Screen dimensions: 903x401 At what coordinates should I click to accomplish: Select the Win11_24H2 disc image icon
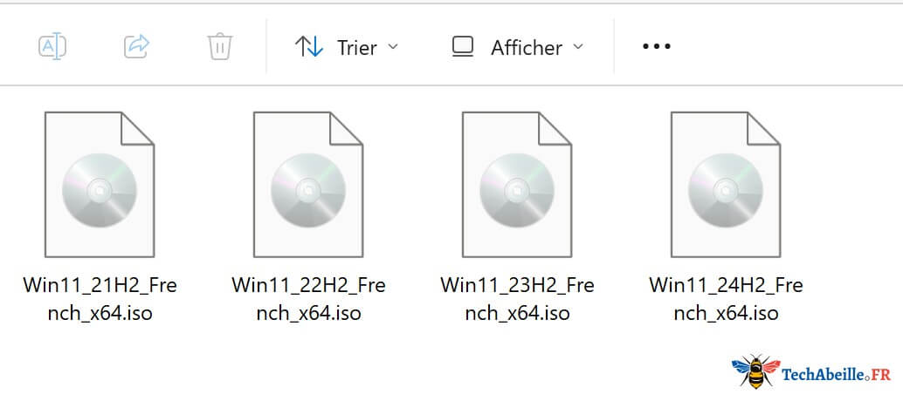pos(726,185)
